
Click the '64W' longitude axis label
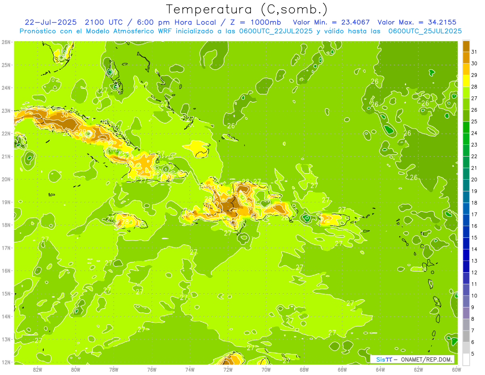(x=380, y=369)
